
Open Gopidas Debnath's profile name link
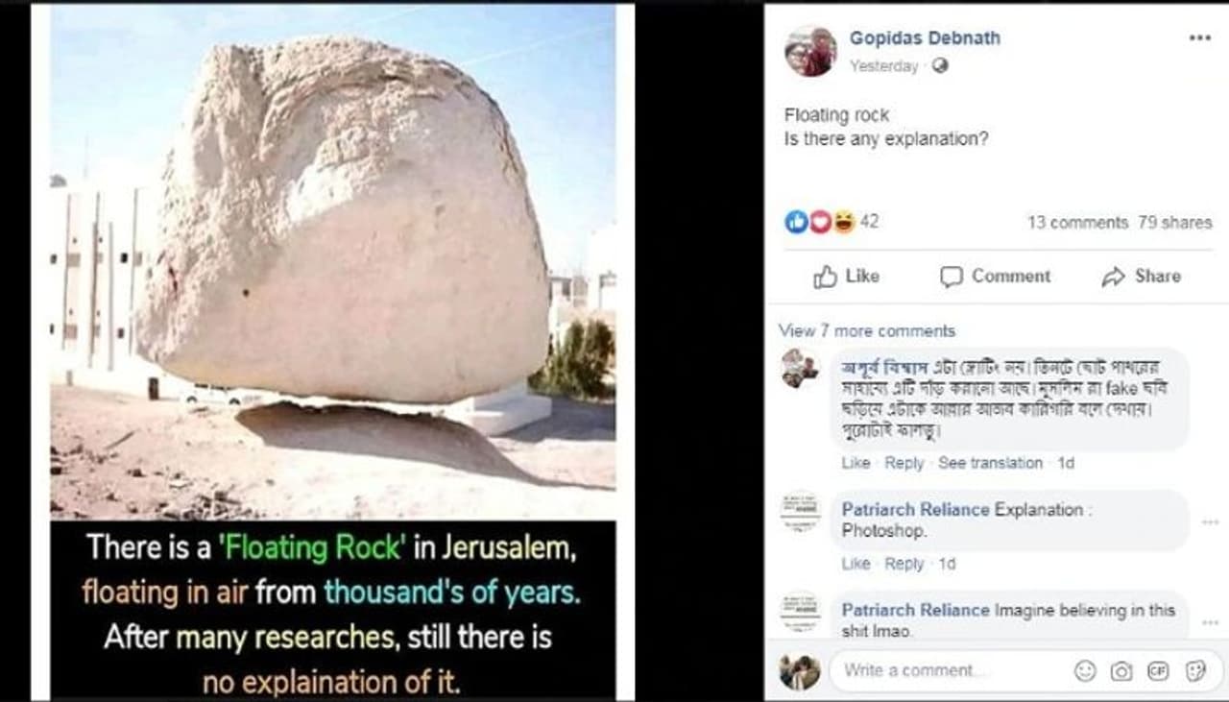click(925, 38)
